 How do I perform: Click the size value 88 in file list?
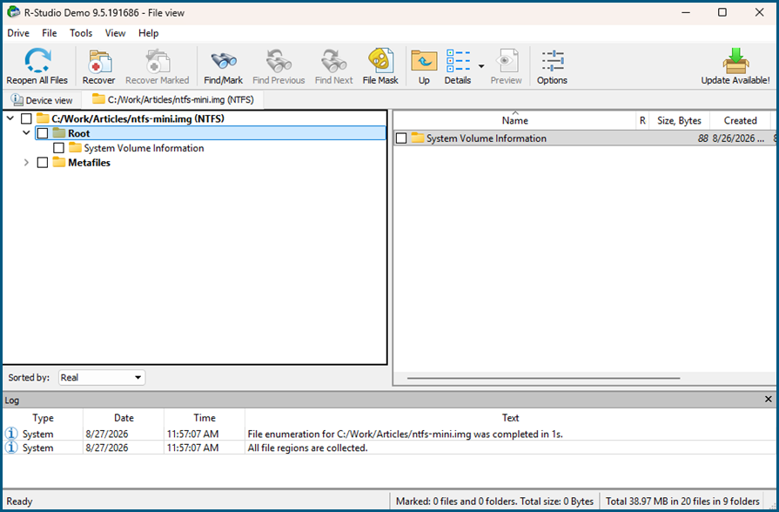click(x=702, y=138)
